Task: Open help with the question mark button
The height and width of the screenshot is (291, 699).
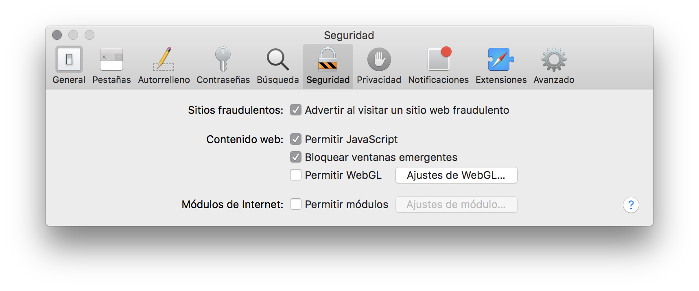Action: [x=631, y=205]
